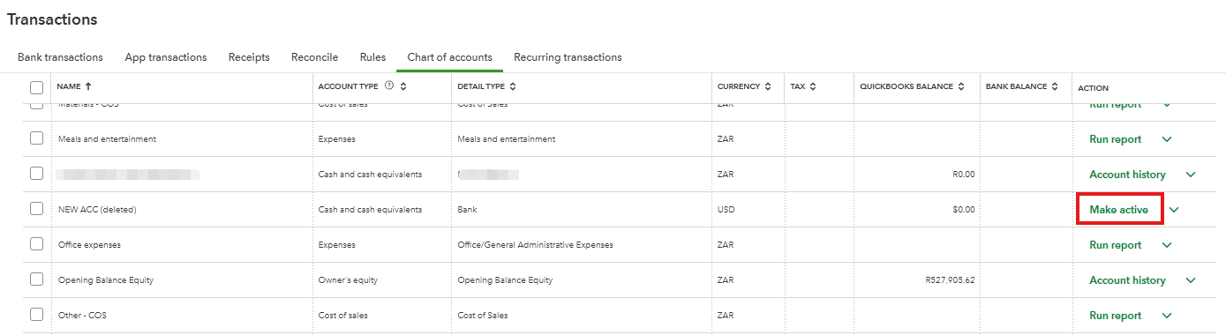1226x335 pixels.
Task: Make the NEW ACC account active
Action: [1119, 210]
